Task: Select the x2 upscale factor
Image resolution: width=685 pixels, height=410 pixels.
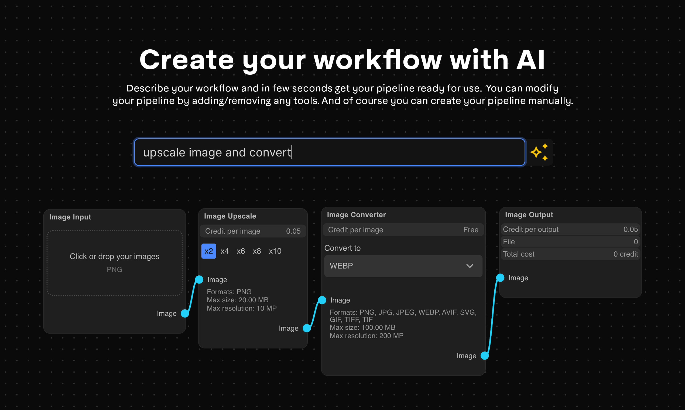Action: click(208, 251)
